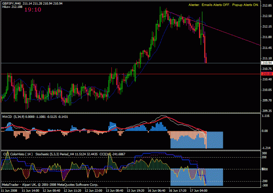Click the HiLo= 212.188 label
Screen dimensions: 273x193
point(12,7)
